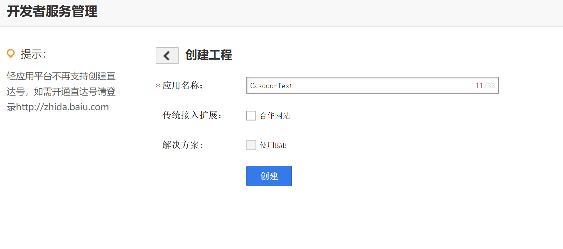
Task: Click the 11/32 character counter
Action: 485,85
